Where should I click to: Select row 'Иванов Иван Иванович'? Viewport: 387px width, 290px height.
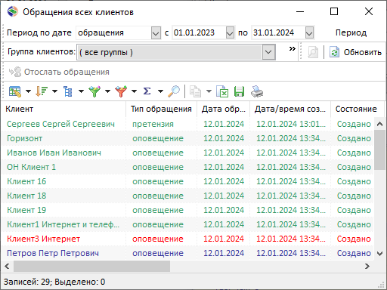click(187, 153)
